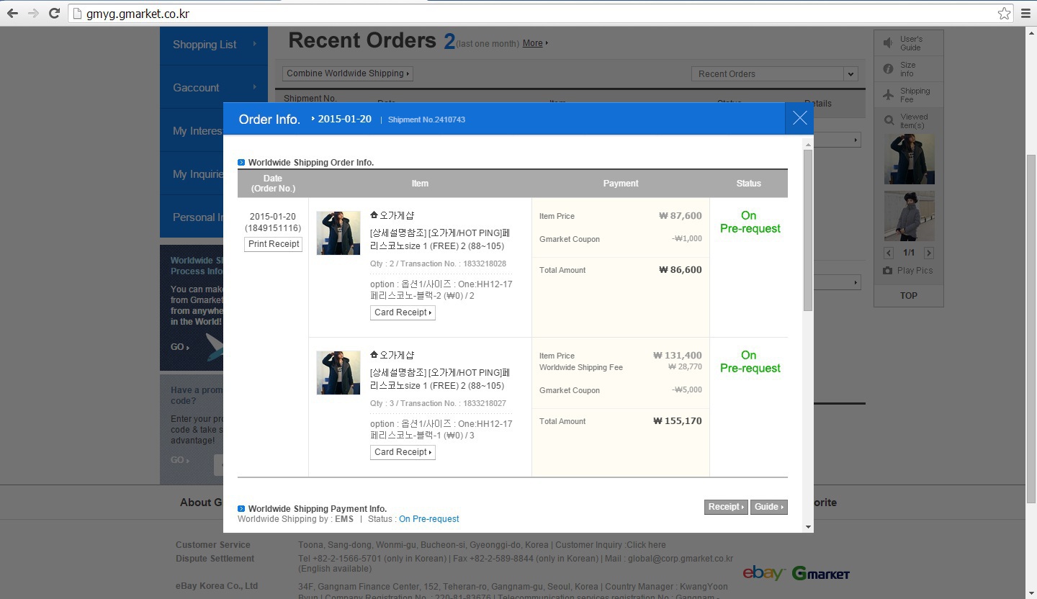
Task: Click the Receipt button in payment info
Action: 726,507
